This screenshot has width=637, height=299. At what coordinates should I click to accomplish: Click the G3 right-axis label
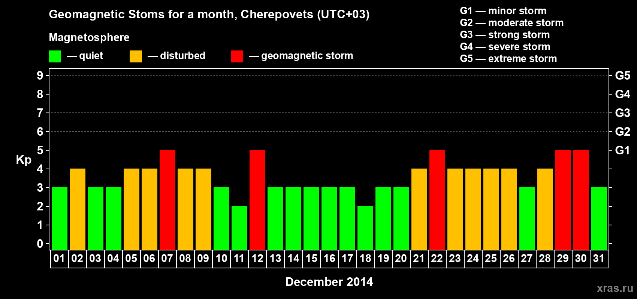click(623, 113)
